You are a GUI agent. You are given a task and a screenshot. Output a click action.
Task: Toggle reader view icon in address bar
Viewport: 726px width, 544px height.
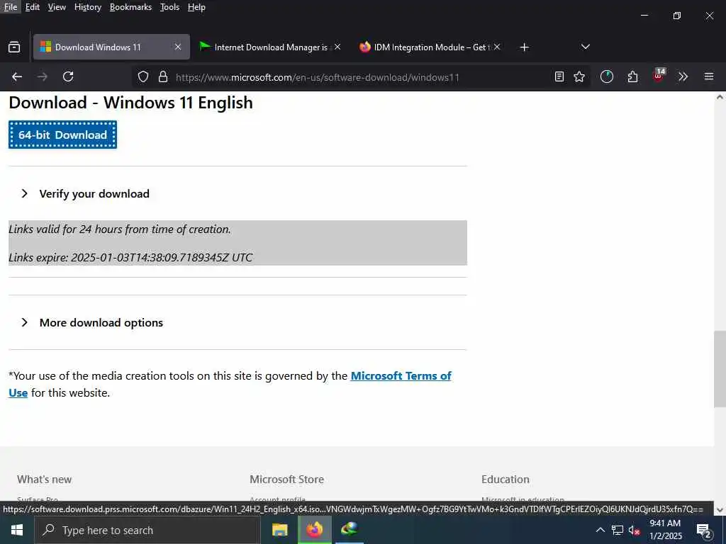pos(559,76)
